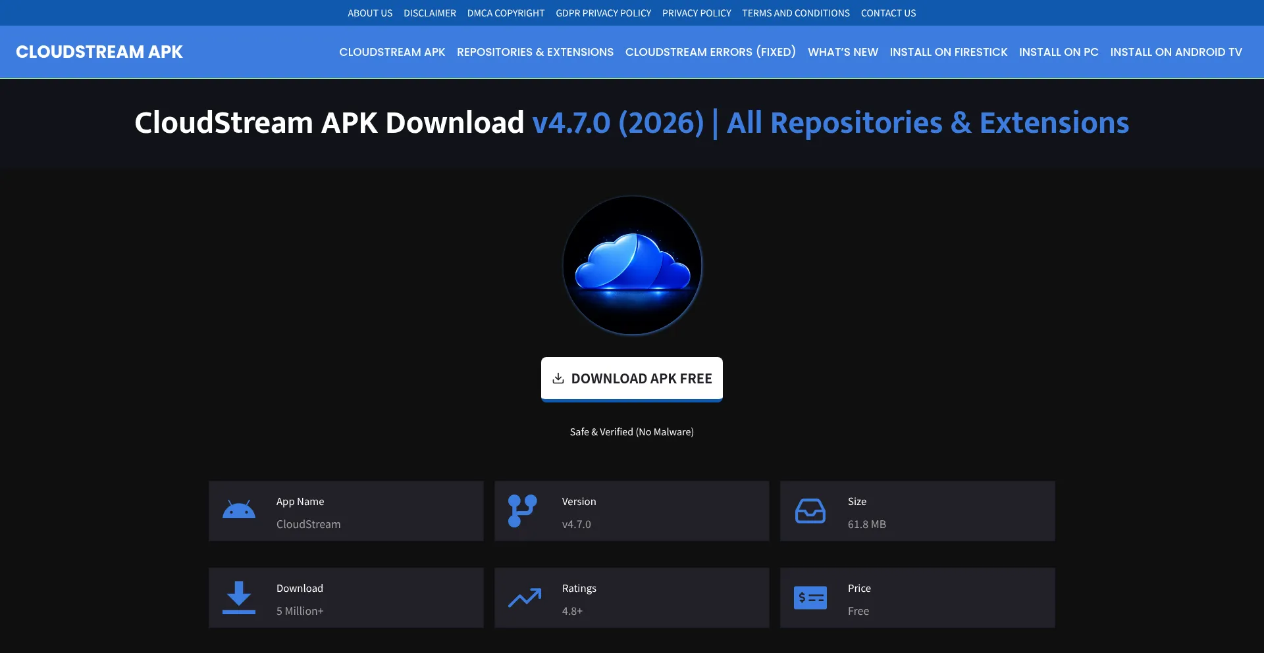The height and width of the screenshot is (653, 1264).
Task: Click the App Name value CloudStream
Action: [308, 524]
